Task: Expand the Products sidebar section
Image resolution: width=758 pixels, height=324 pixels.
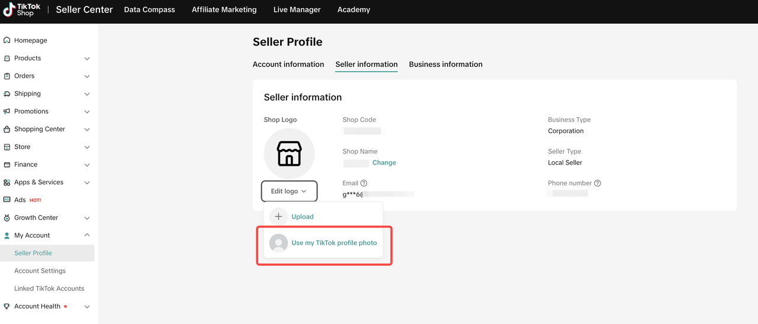Action: pos(87,59)
